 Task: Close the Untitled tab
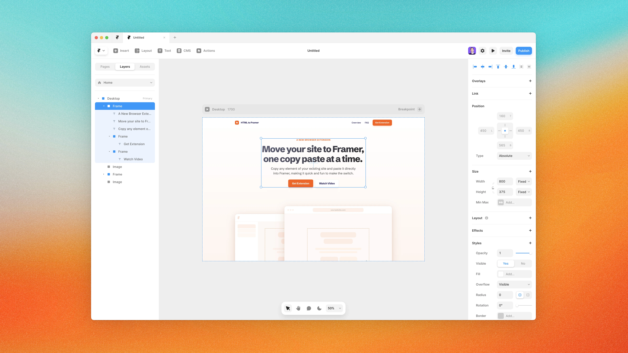pos(164,37)
